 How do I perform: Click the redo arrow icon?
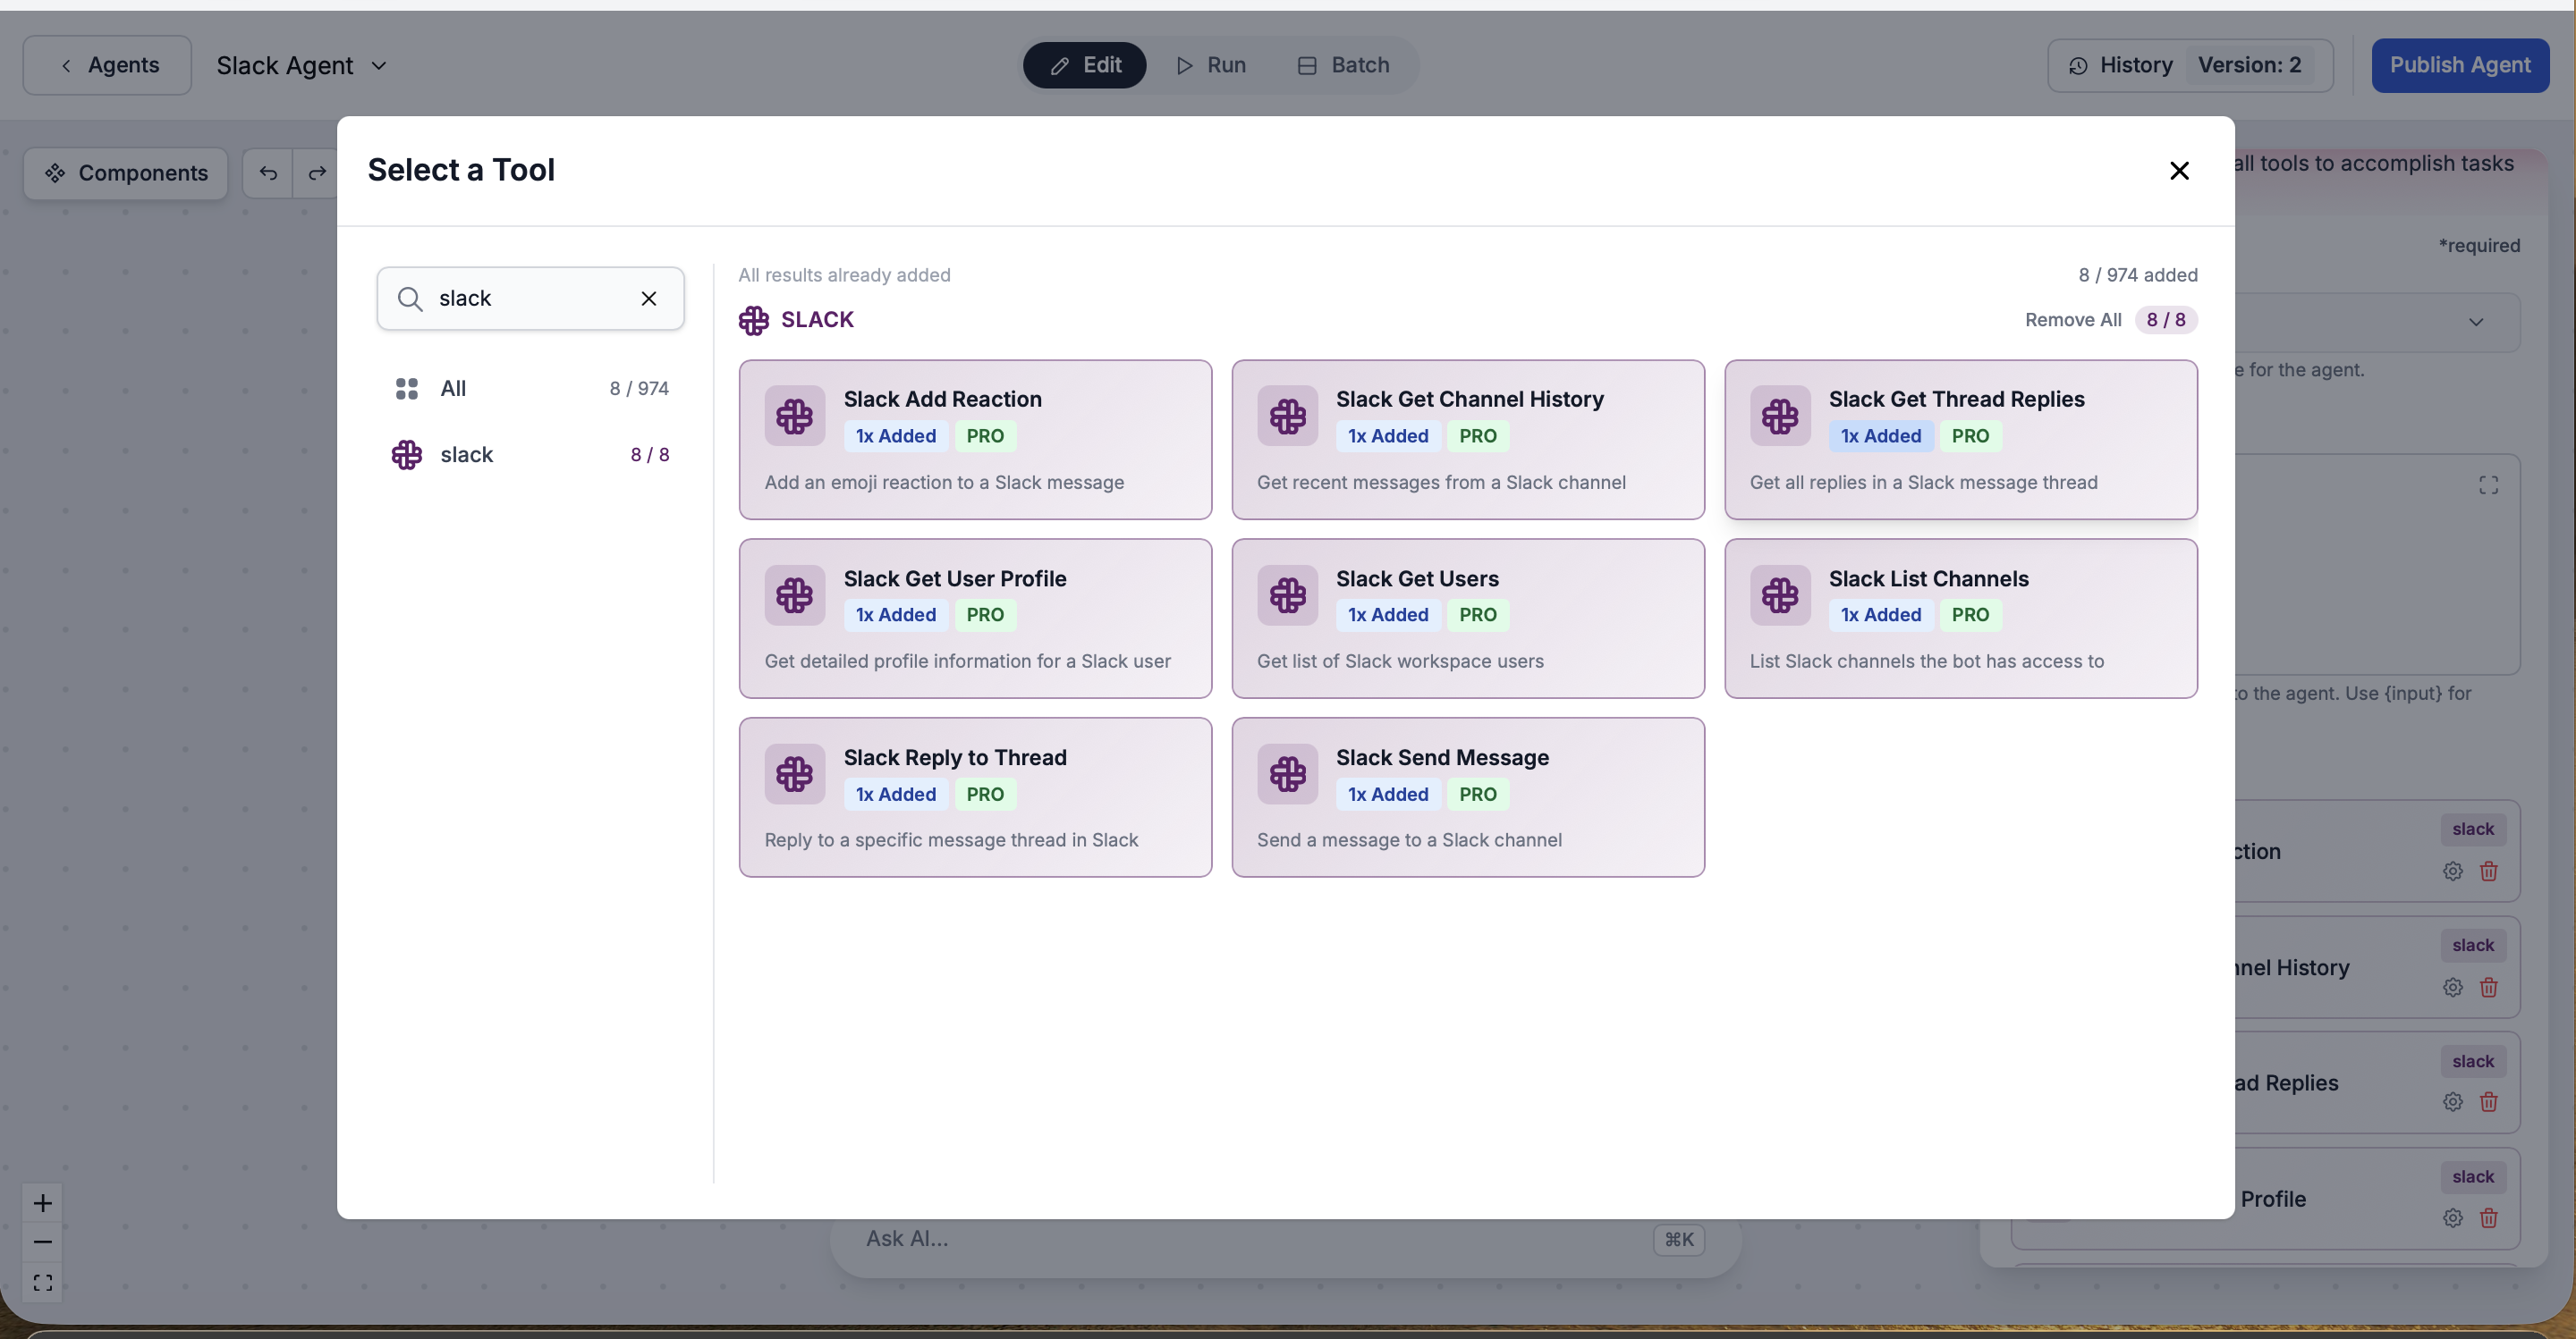click(317, 173)
